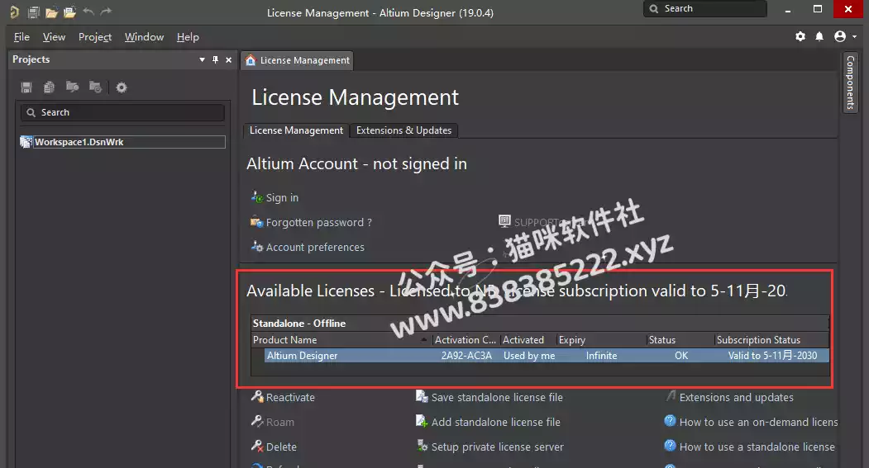The image size is (869, 468).
Task: Open the Help menu
Action: pos(188,37)
